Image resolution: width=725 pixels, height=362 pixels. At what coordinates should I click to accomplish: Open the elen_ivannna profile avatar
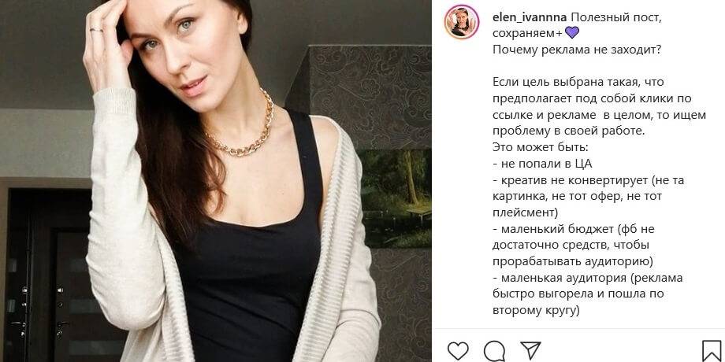[462, 22]
